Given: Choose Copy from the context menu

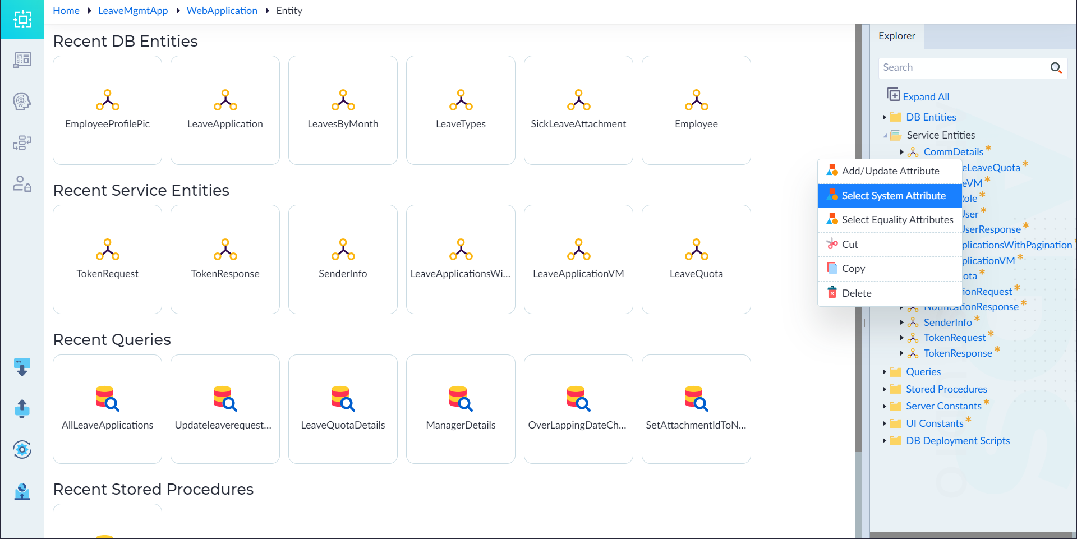Looking at the screenshot, I should pos(890,269).
